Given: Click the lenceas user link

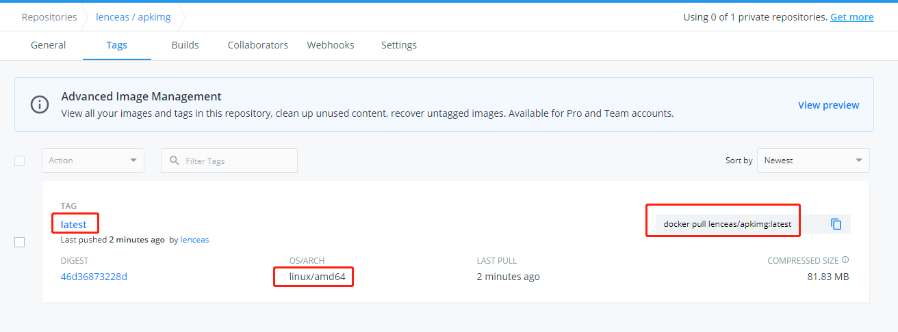Looking at the screenshot, I should [x=194, y=240].
